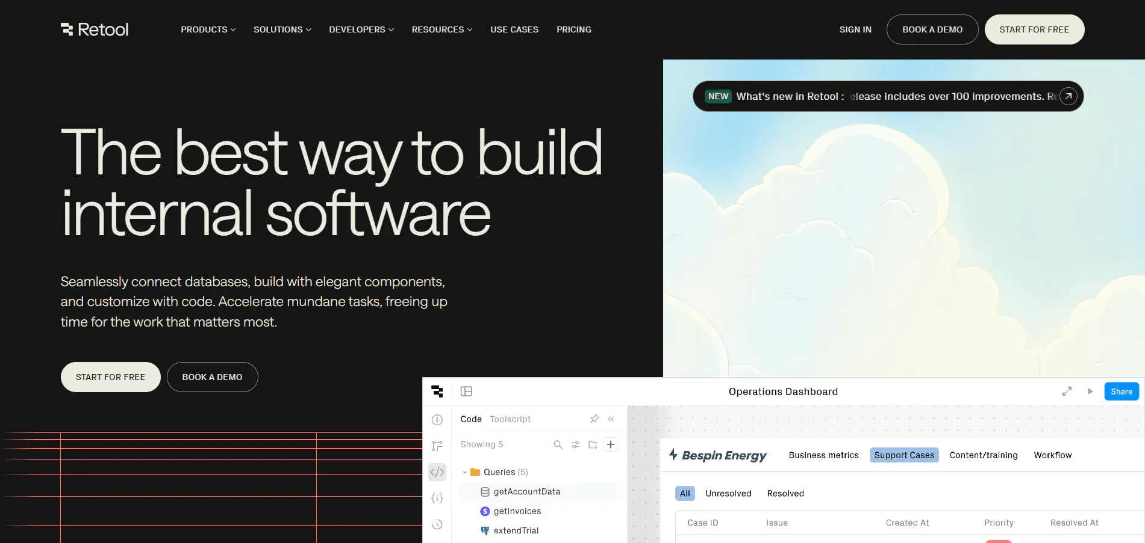The width and height of the screenshot is (1145, 543).
Task: Pin the Code panel
Action: coord(594,419)
